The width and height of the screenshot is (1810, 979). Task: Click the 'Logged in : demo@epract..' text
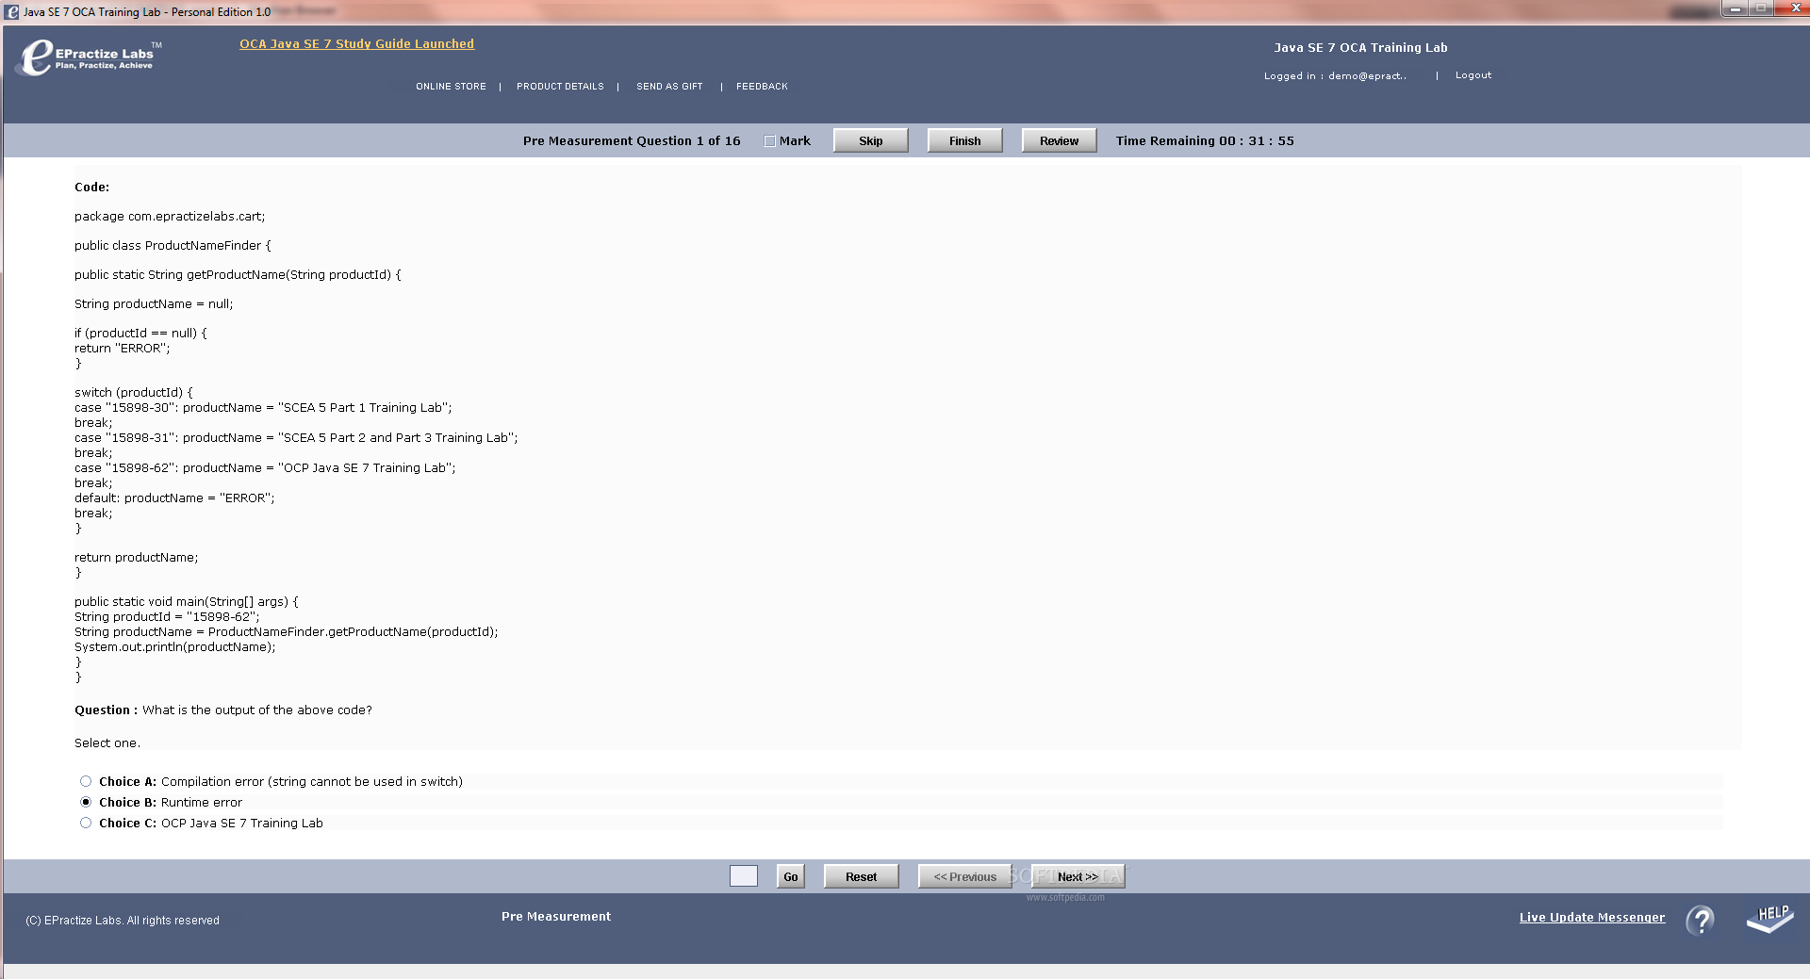(x=1335, y=76)
